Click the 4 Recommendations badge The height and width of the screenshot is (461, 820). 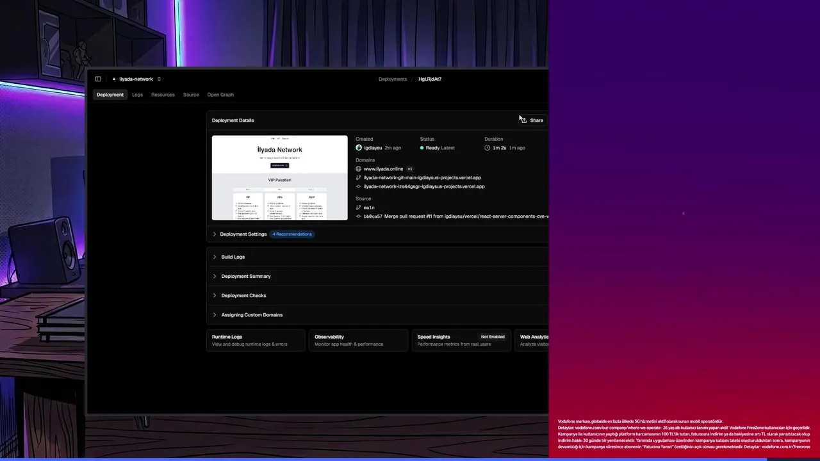click(292, 234)
